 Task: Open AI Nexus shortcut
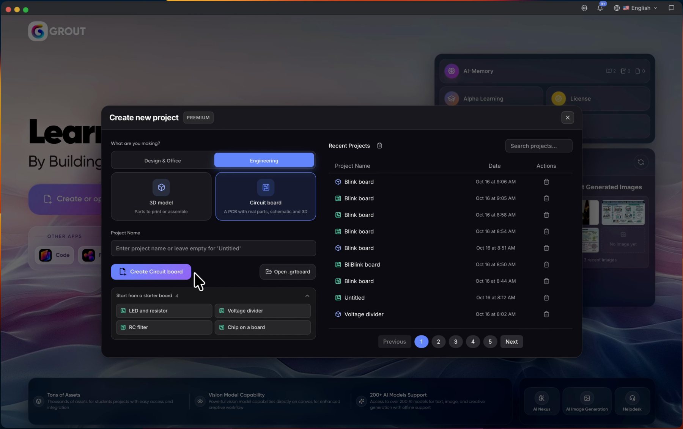pos(541,401)
